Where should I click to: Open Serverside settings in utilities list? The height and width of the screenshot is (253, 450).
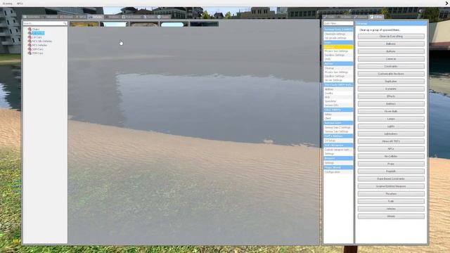click(338, 38)
